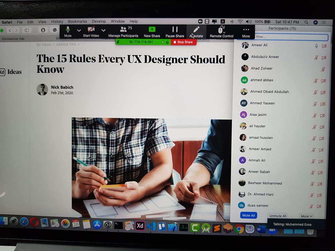Open Microsoft Word from the Dock
The image size is (335, 251).
(x=261, y=230)
